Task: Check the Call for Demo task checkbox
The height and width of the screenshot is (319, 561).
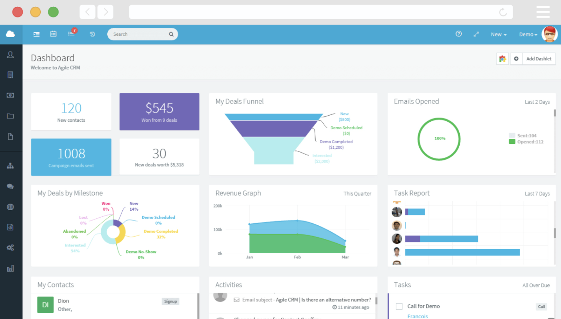Action: (399, 306)
